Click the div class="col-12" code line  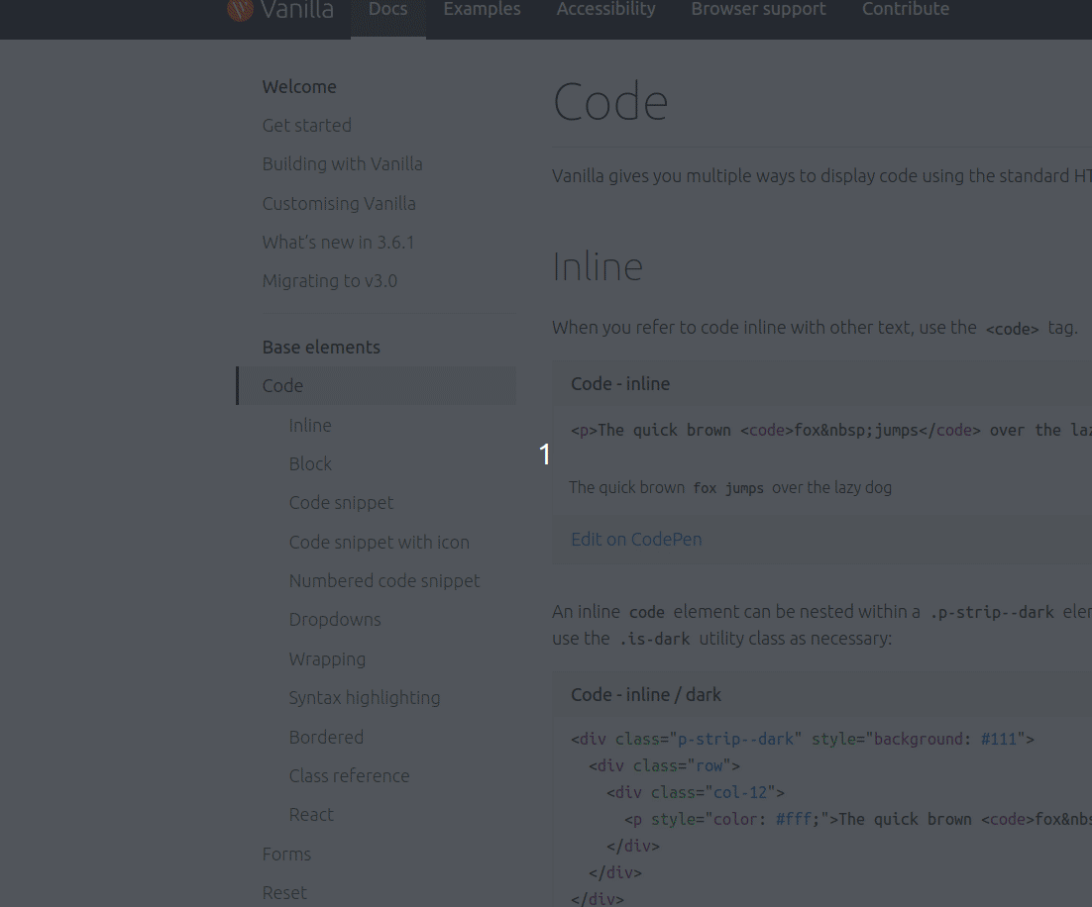(696, 793)
